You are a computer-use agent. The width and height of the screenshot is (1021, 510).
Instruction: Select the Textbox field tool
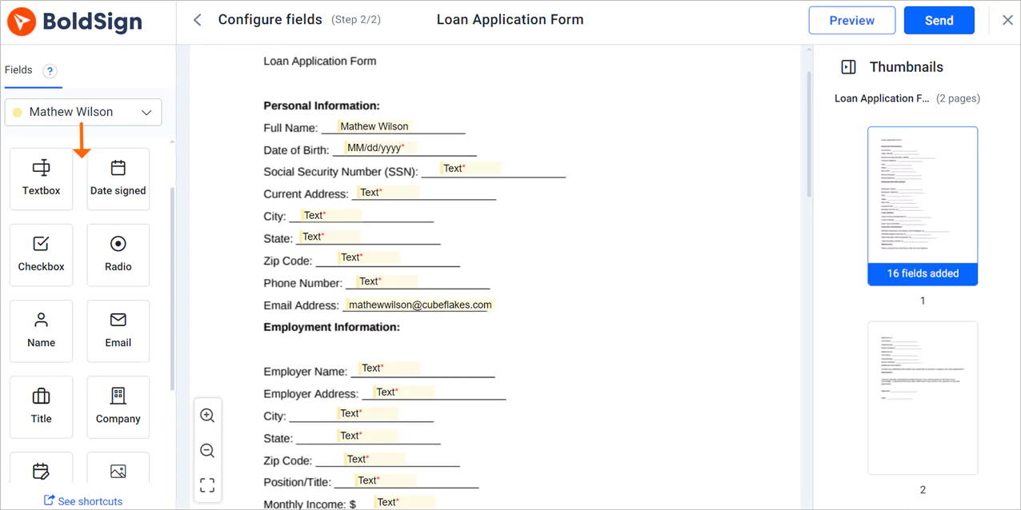coord(42,179)
